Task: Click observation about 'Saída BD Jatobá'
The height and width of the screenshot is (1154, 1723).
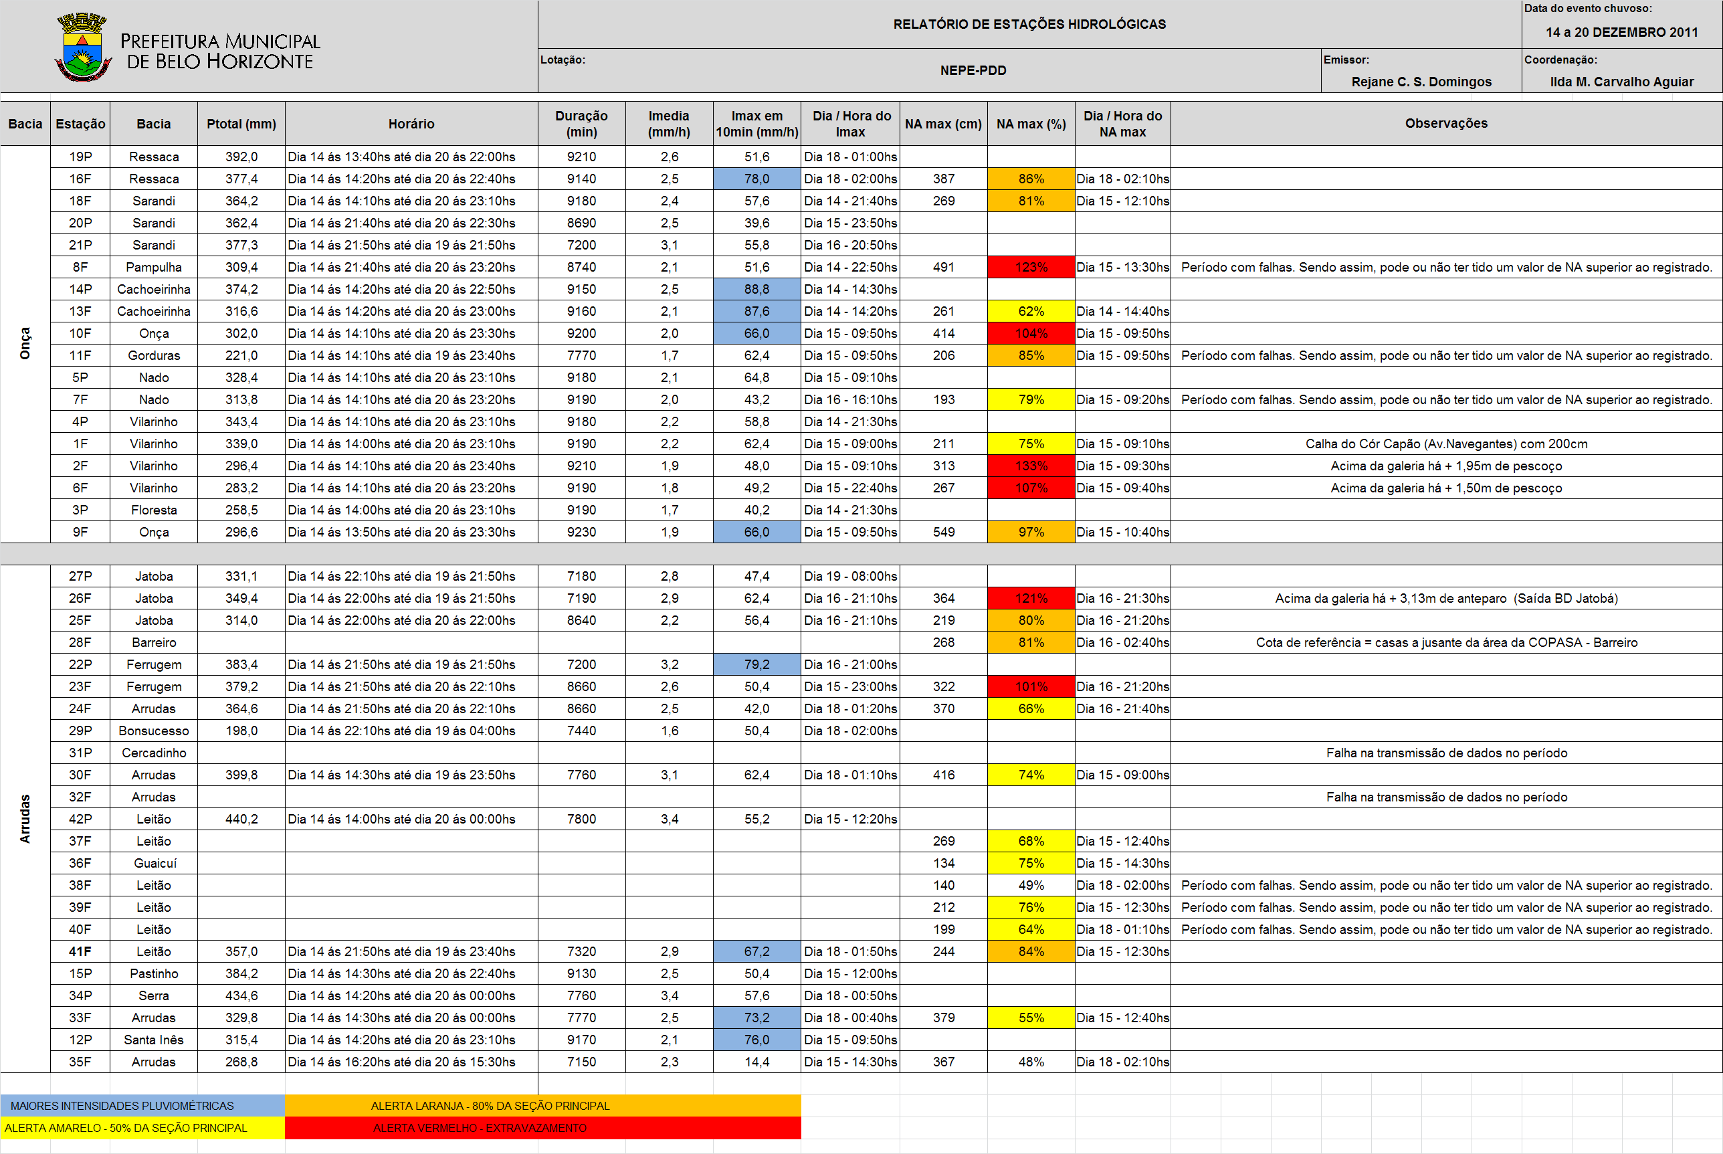Action: pos(1445,598)
